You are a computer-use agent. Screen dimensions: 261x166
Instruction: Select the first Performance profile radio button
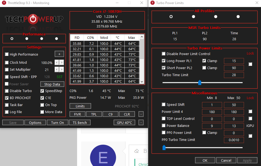[x=12, y=39]
